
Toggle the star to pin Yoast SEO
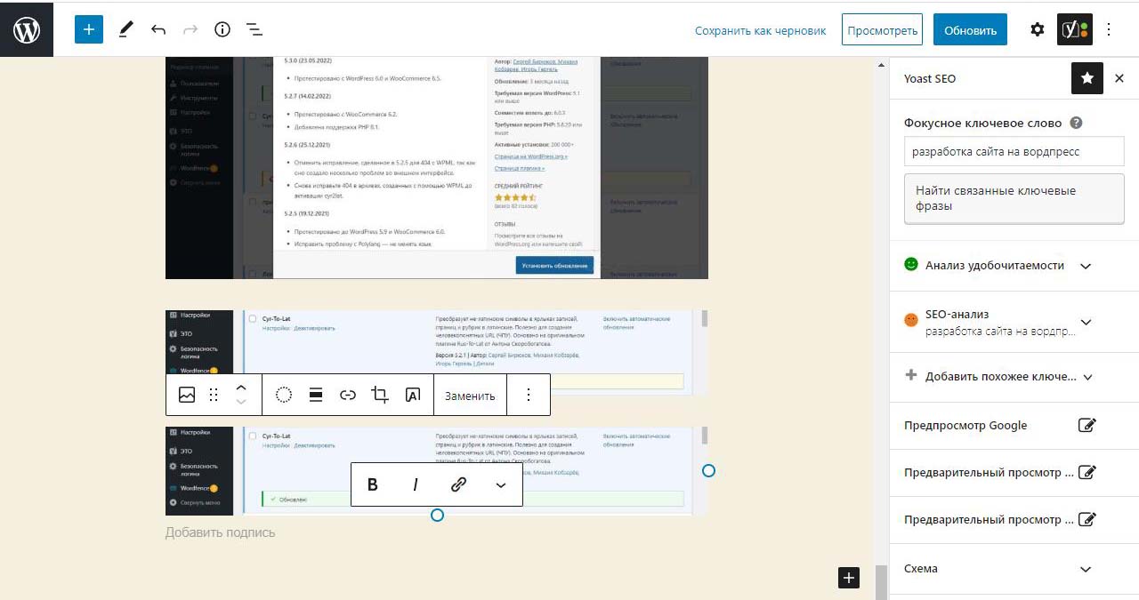1087,78
